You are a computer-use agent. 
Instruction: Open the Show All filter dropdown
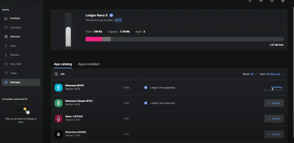click(x=249, y=74)
